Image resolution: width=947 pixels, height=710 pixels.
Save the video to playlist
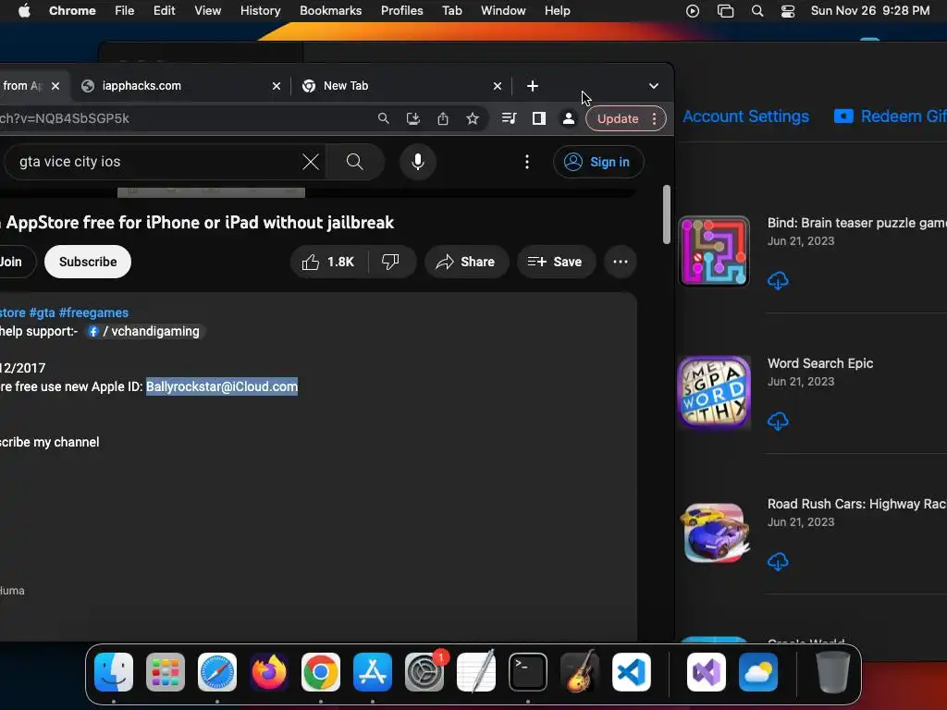(x=555, y=262)
